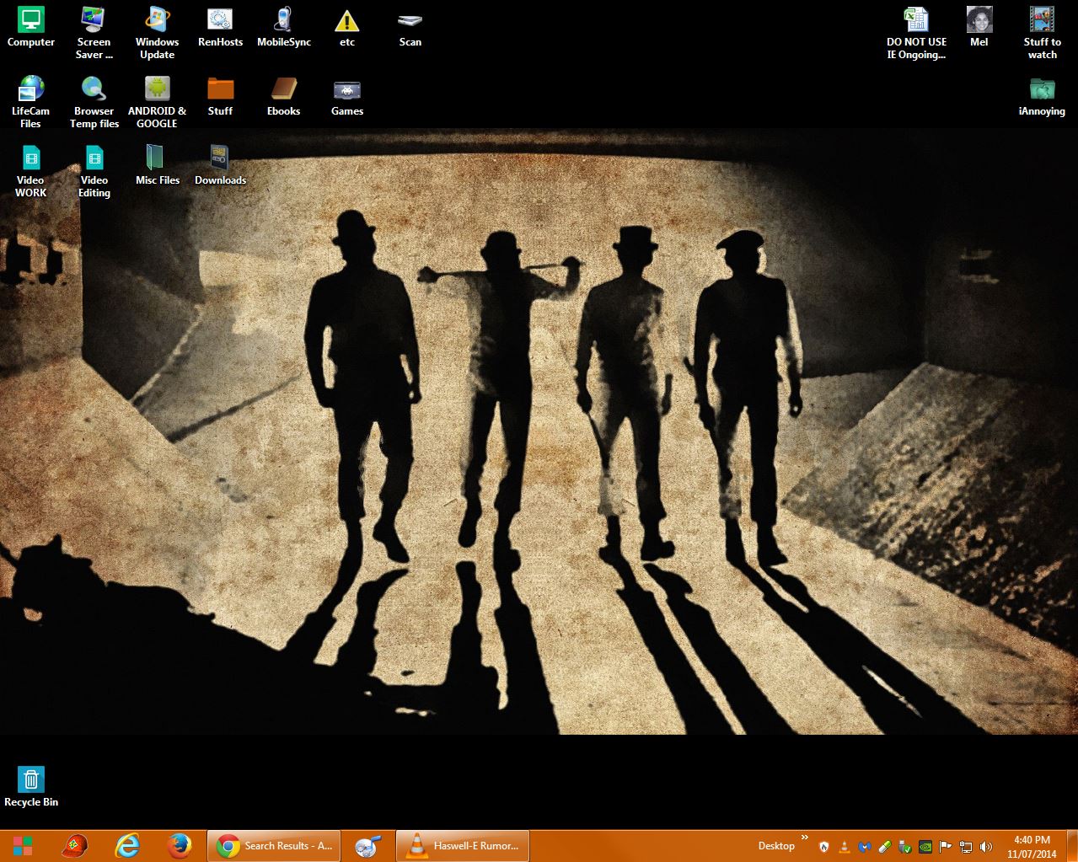Open the Recycle Bin
The height and width of the screenshot is (862, 1078).
coord(31,787)
